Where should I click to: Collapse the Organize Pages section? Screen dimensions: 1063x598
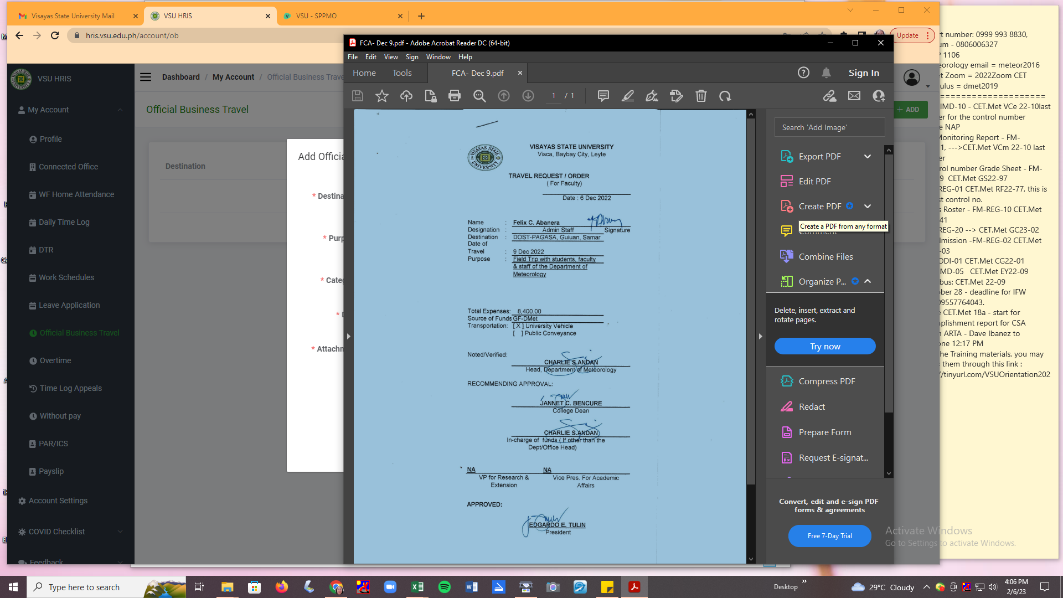click(x=868, y=281)
